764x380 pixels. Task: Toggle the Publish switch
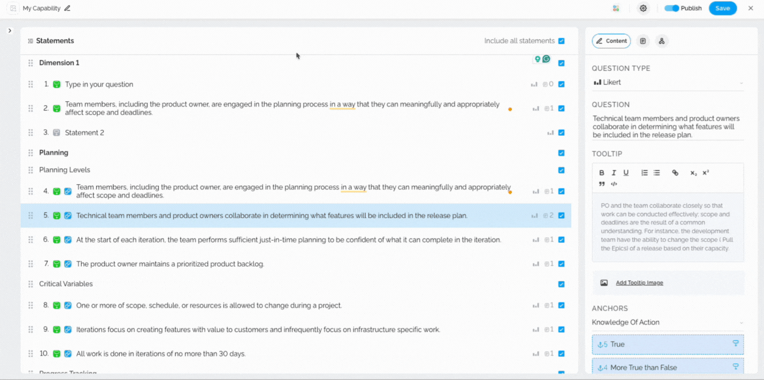click(671, 9)
